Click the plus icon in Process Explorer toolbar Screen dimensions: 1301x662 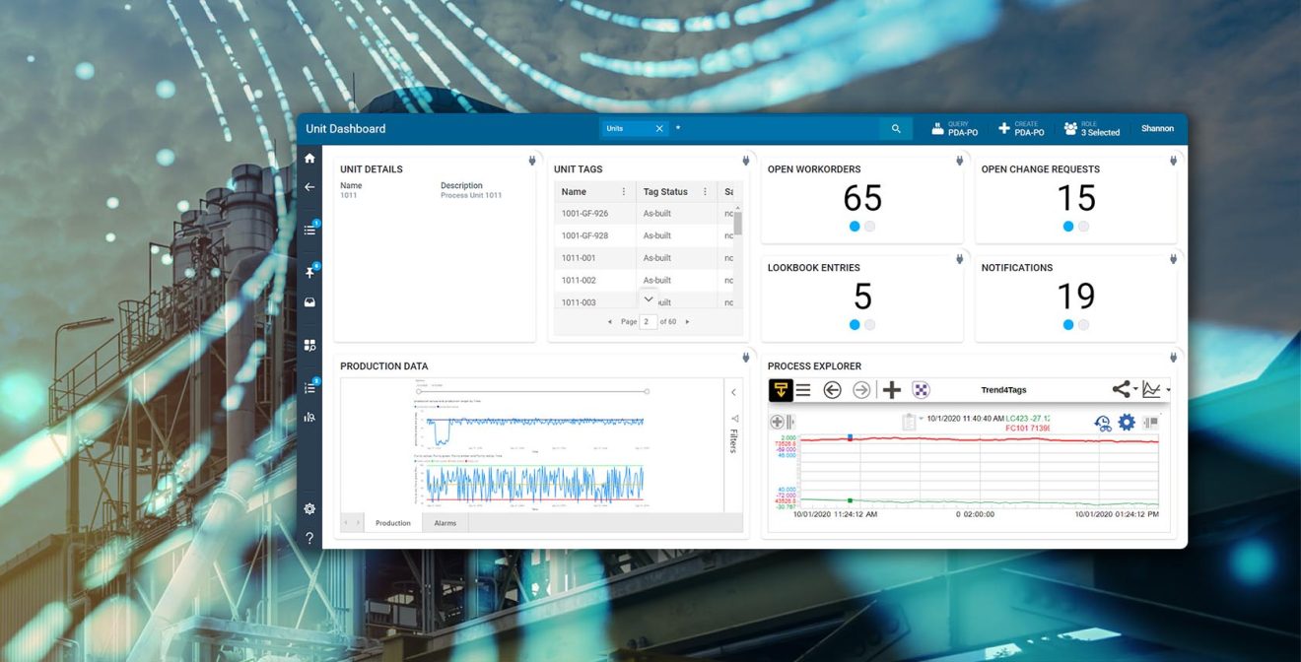tap(891, 390)
